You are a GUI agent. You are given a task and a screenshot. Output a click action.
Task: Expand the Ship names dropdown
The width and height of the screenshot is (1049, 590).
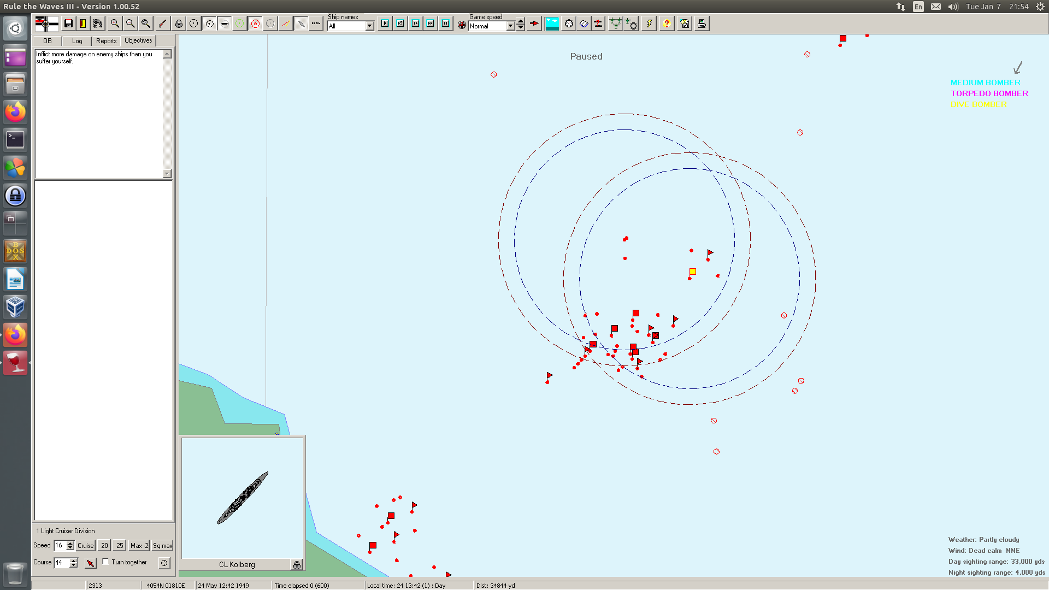coord(370,26)
